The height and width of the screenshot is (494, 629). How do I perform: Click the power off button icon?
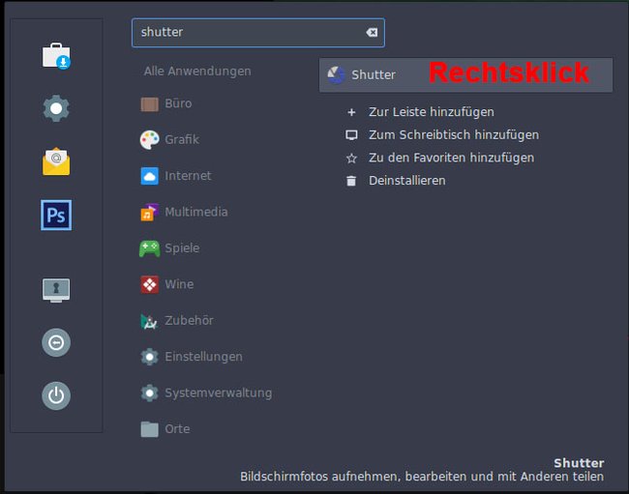tap(56, 395)
